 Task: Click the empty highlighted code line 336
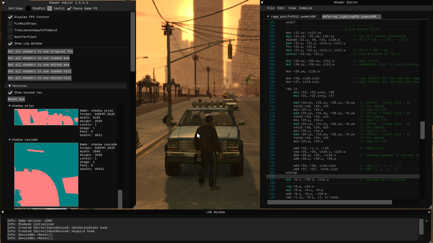[343, 176]
